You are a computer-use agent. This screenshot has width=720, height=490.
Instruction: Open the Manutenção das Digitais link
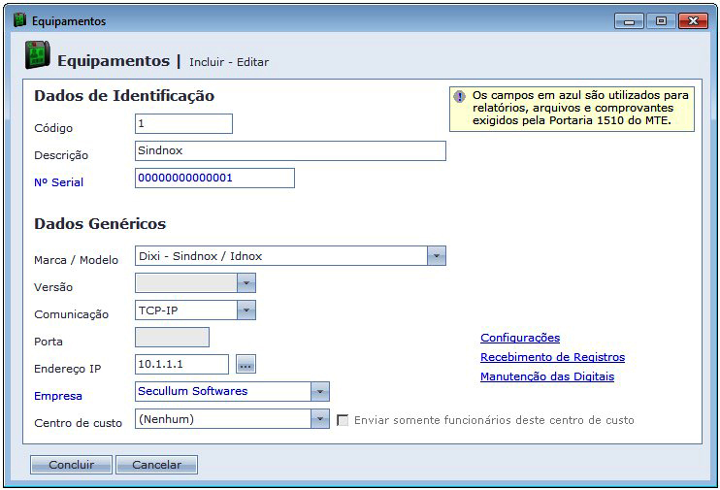pos(547,376)
